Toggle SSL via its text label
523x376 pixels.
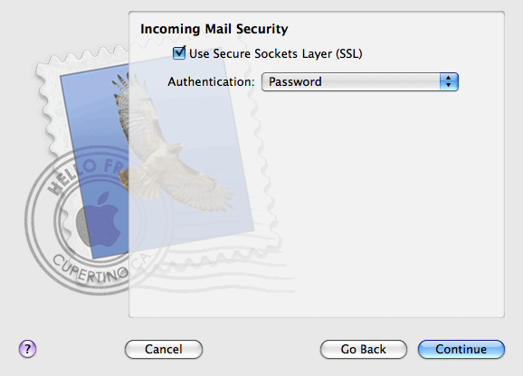[x=275, y=53]
